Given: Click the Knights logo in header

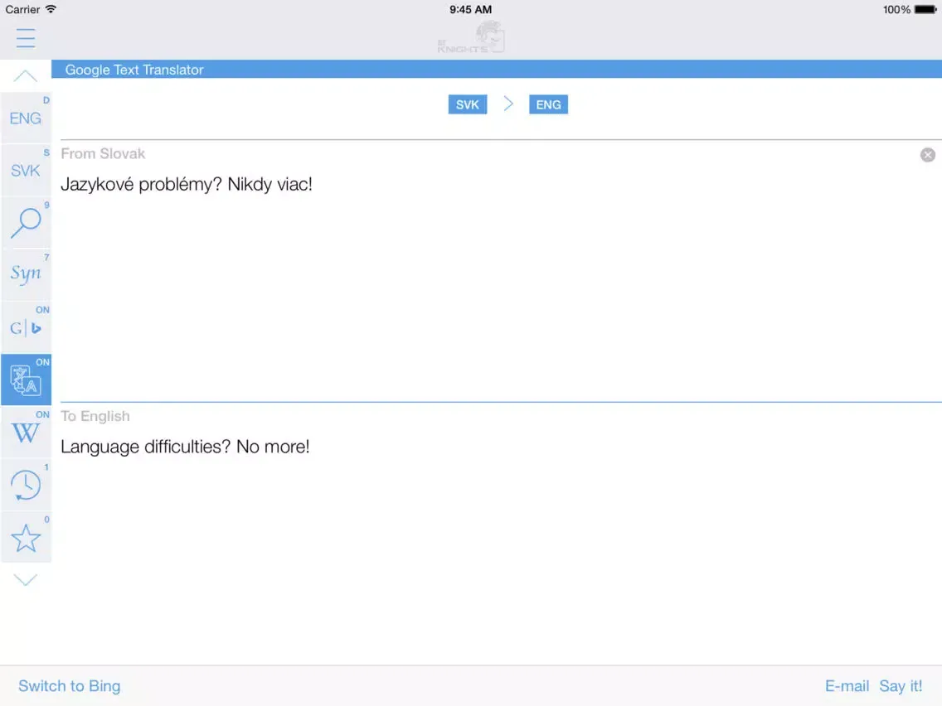Looking at the screenshot, I should pos(471,39).
